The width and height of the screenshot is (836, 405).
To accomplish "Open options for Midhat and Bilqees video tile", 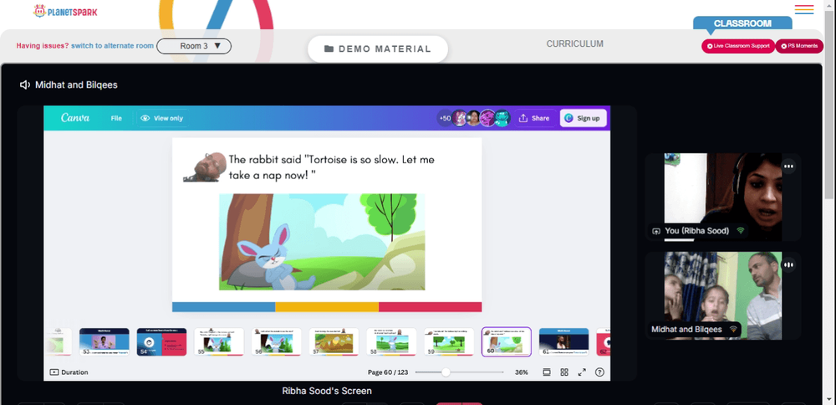I will 788,264.
